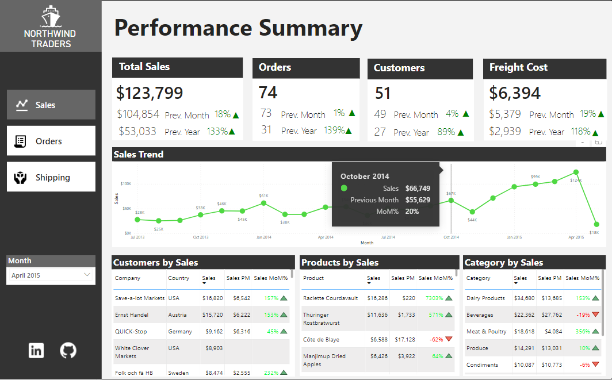Click the Sales column header in Customers table
Screen dimensions: 612x380
click(209, 278)
